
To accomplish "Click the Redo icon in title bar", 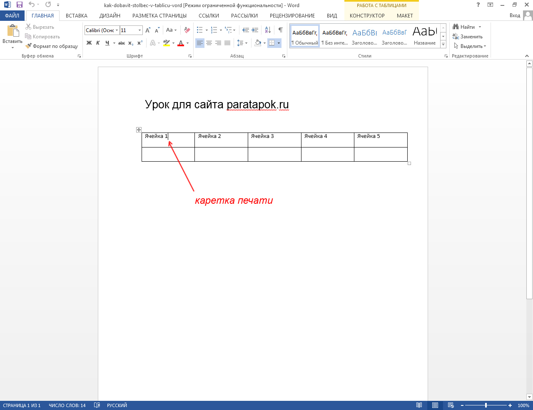I will point(48,5).
